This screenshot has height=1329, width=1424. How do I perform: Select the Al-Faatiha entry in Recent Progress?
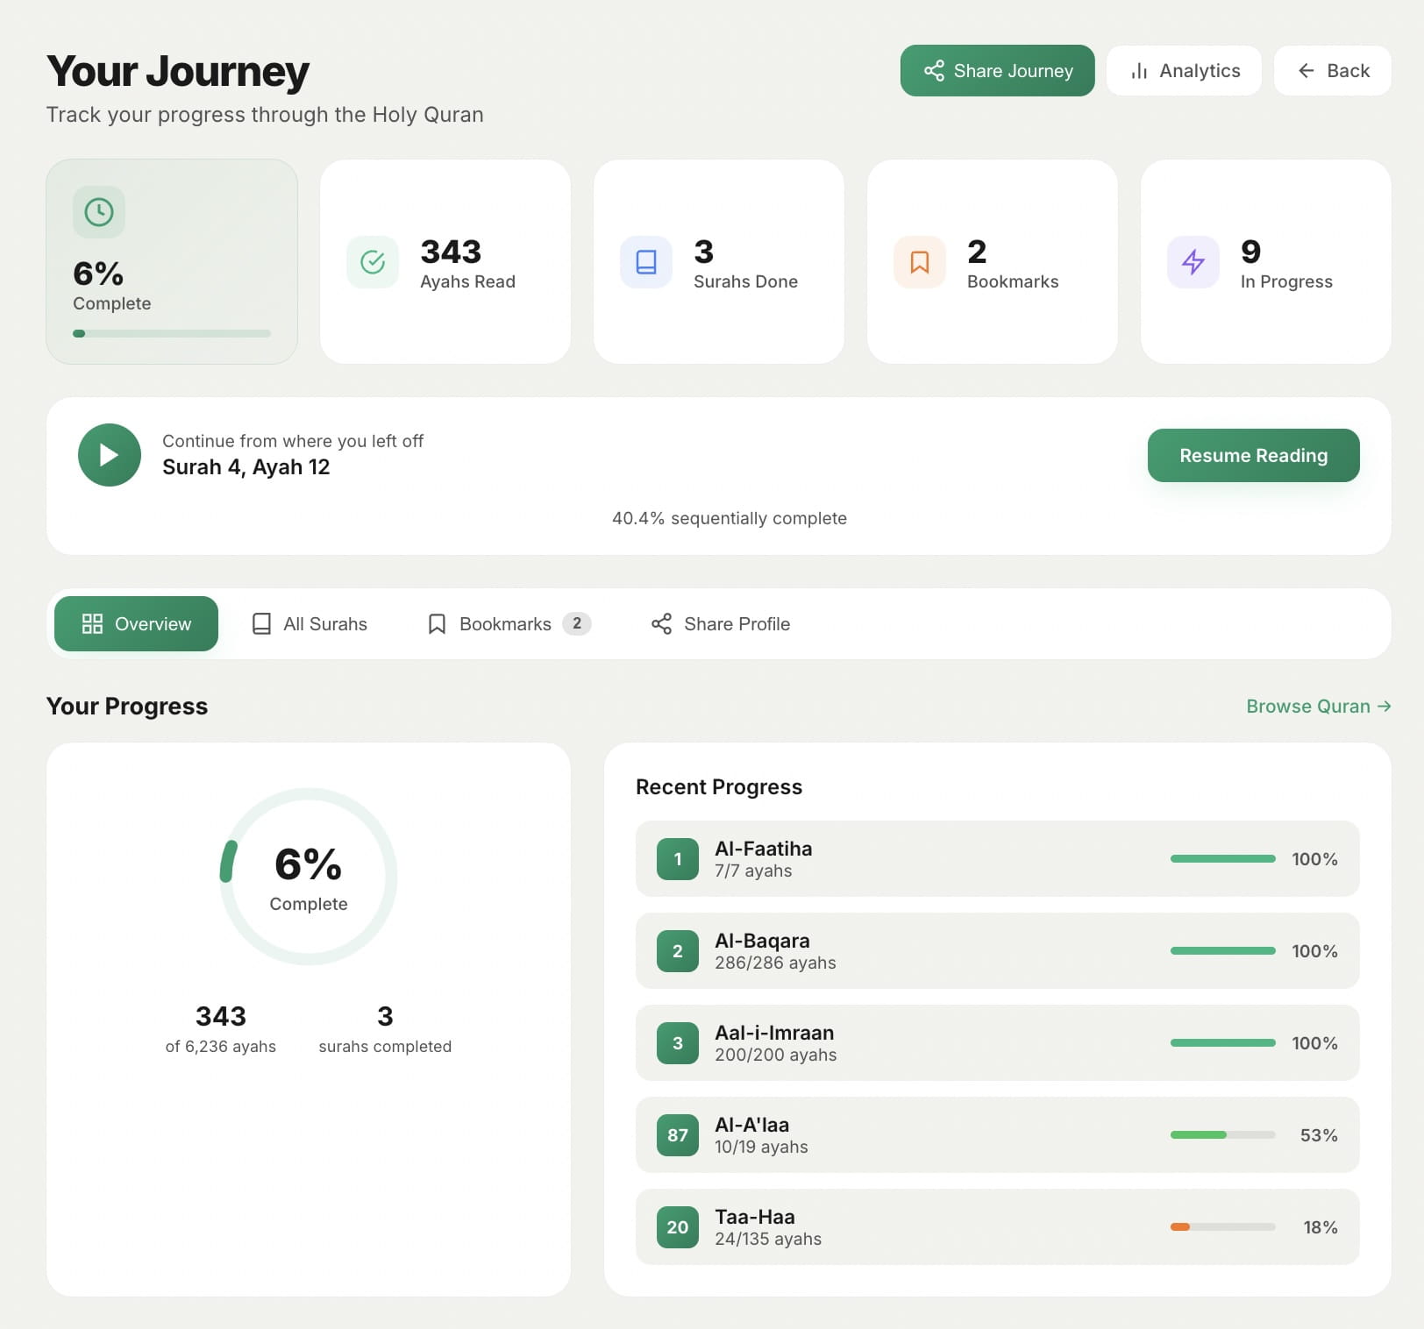pyautogui.click(x=997, y=859)
